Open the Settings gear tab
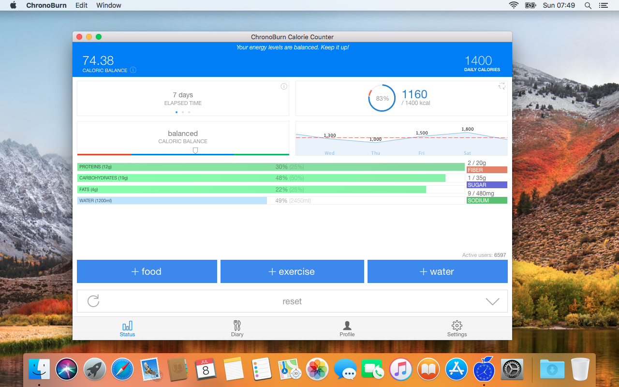 (x=457, y=328)
